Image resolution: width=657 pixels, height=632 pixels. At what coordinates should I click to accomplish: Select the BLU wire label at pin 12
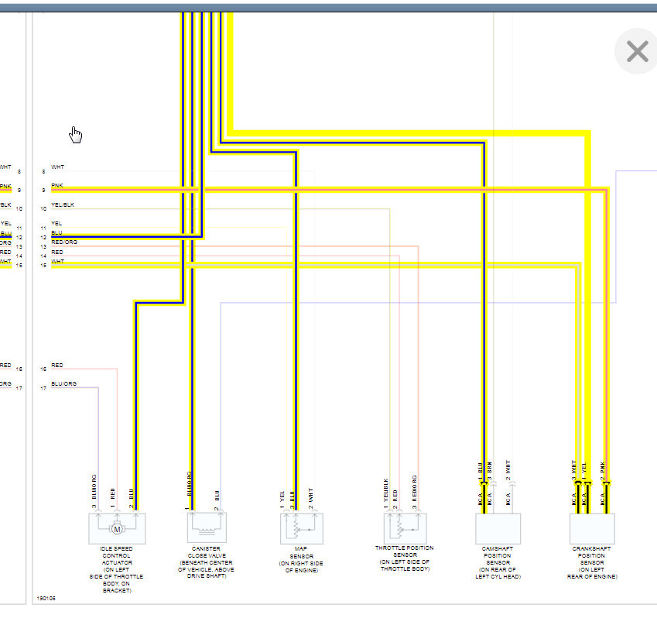tap(56, 233)
